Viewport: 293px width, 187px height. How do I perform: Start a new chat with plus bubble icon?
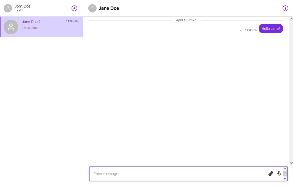coord(74,8)
